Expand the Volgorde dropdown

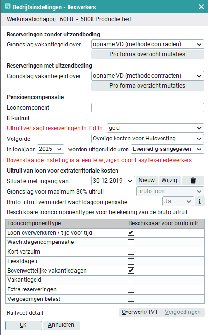click(148, 139)
